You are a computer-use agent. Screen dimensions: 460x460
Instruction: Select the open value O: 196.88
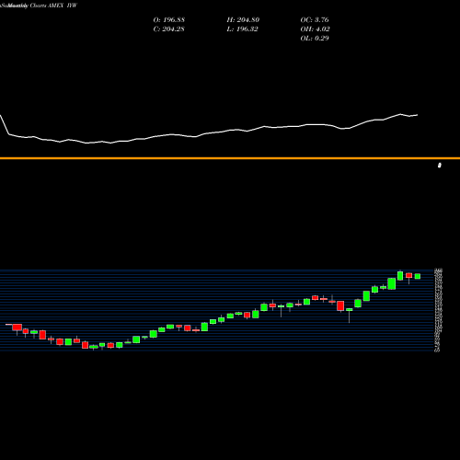coord(169,20)
